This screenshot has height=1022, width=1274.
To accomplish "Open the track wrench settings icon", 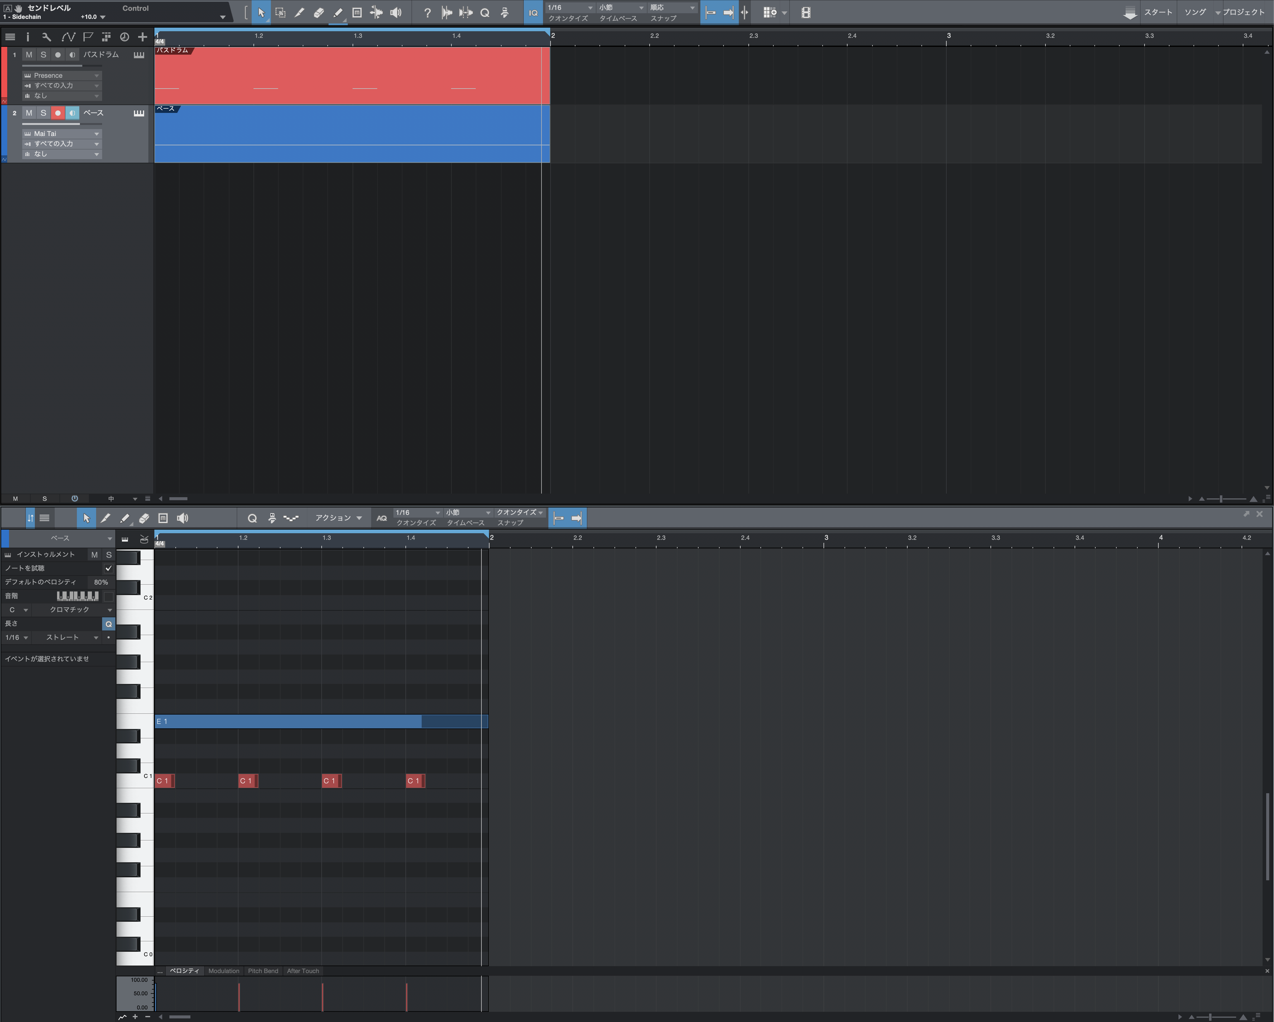I will (x=46, y=37).
